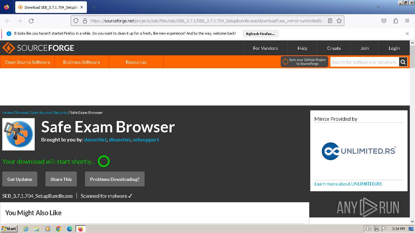
Task: Click the search for software field
Action: [364, 62]
